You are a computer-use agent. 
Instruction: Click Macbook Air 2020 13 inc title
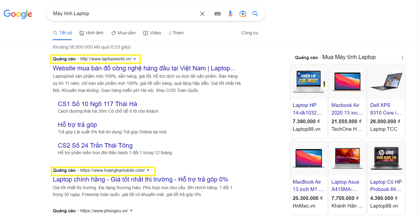pos(347,109)
